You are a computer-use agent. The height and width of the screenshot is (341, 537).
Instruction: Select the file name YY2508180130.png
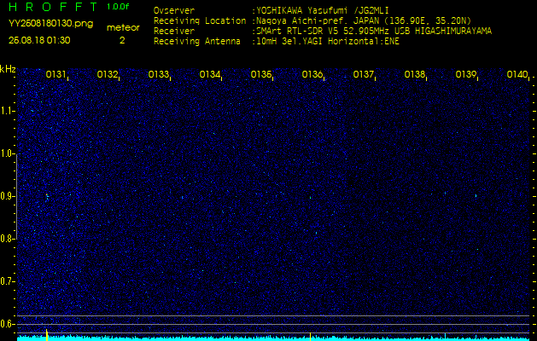pyautogui.click(x=50, y=23)
